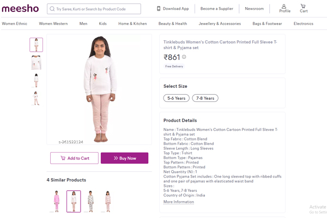Click Download App phone icon
Viewport: 327px width, 218px height.
click(159, 9)
